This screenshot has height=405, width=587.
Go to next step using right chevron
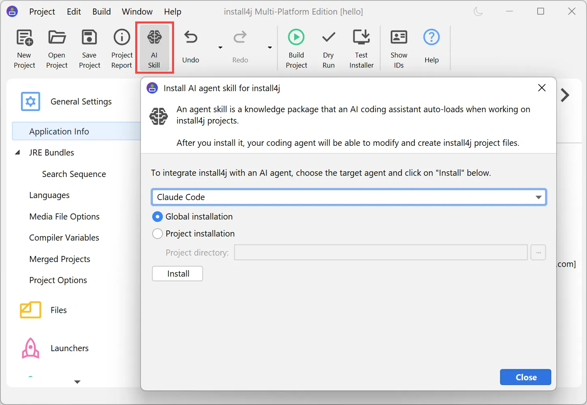pyautogui.click(x=565, y=95)
